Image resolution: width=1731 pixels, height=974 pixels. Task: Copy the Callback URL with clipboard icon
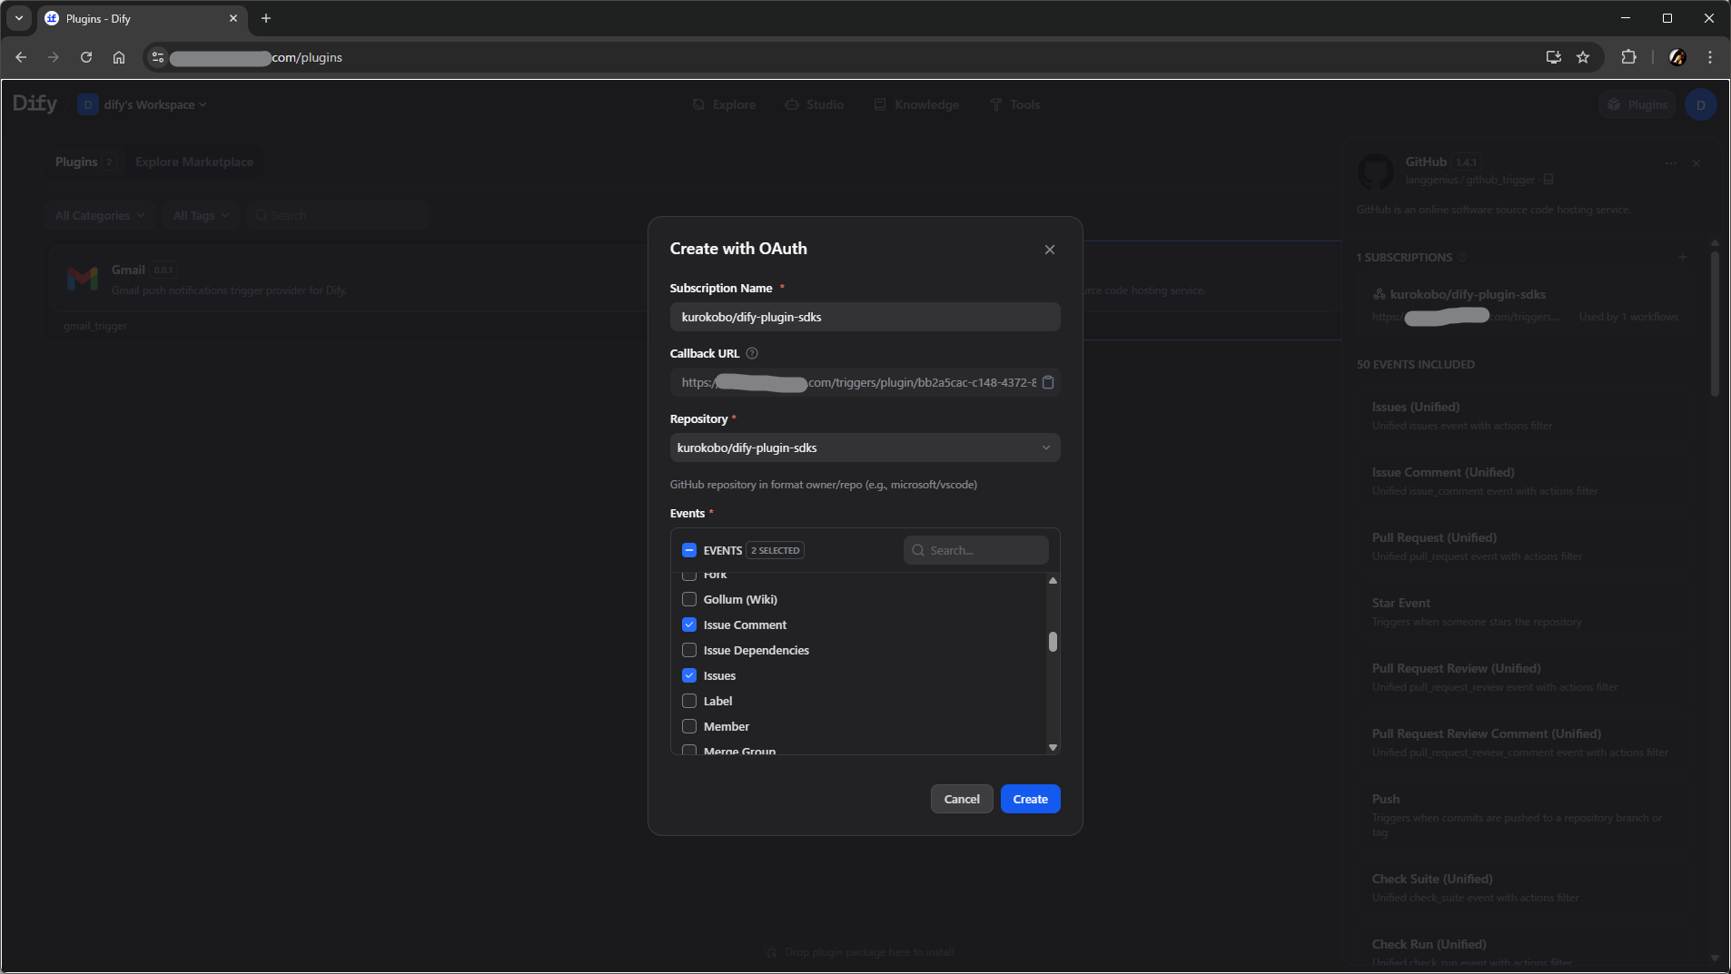pyautogui.click(x=1047, y=382)
